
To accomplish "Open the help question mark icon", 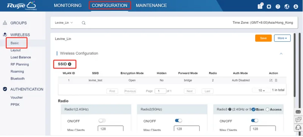I will tap(278, 6).
